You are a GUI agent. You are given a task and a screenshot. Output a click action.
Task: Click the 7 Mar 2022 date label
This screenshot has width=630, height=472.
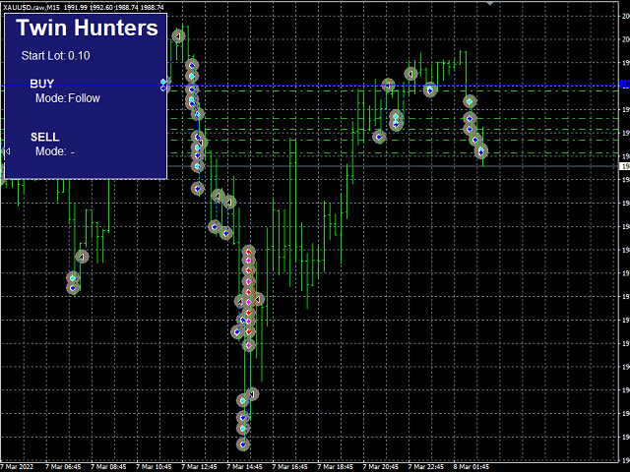17,467
